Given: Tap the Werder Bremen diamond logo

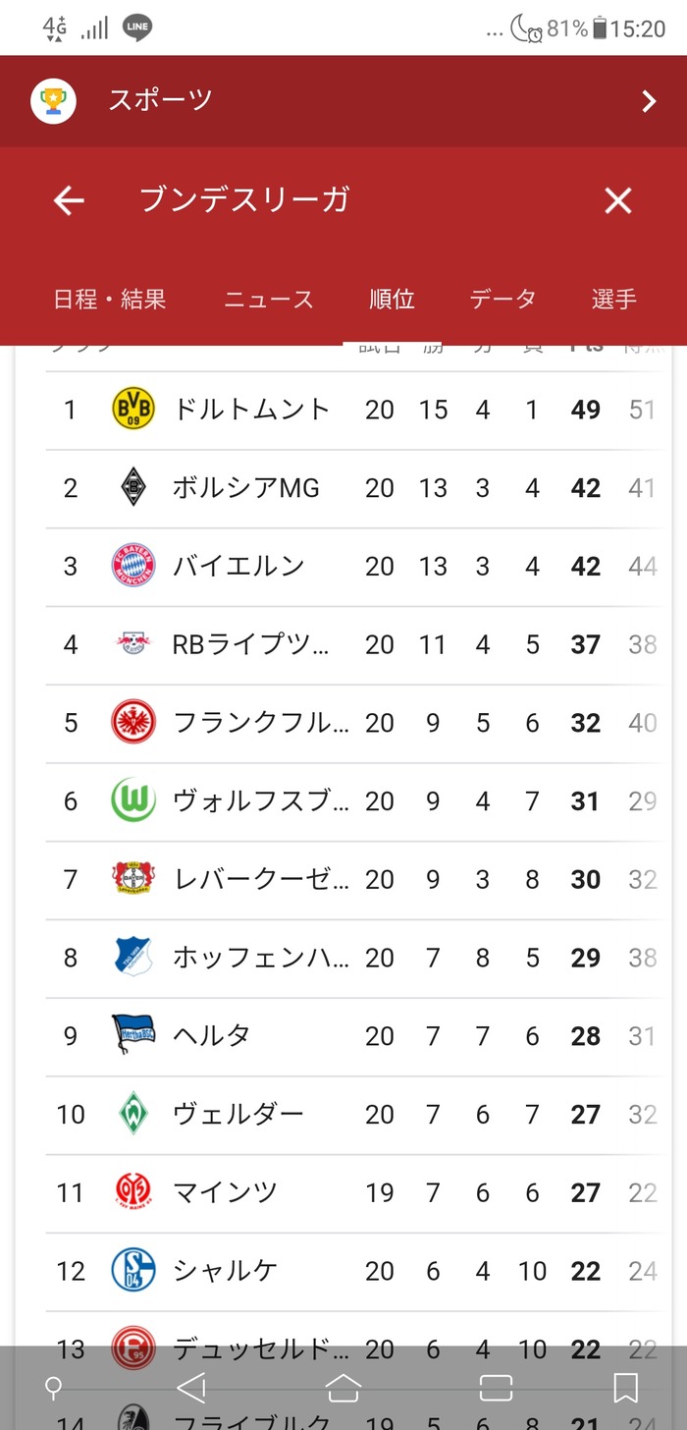Looking at the screenshot, I should (x=133, y=1114).
